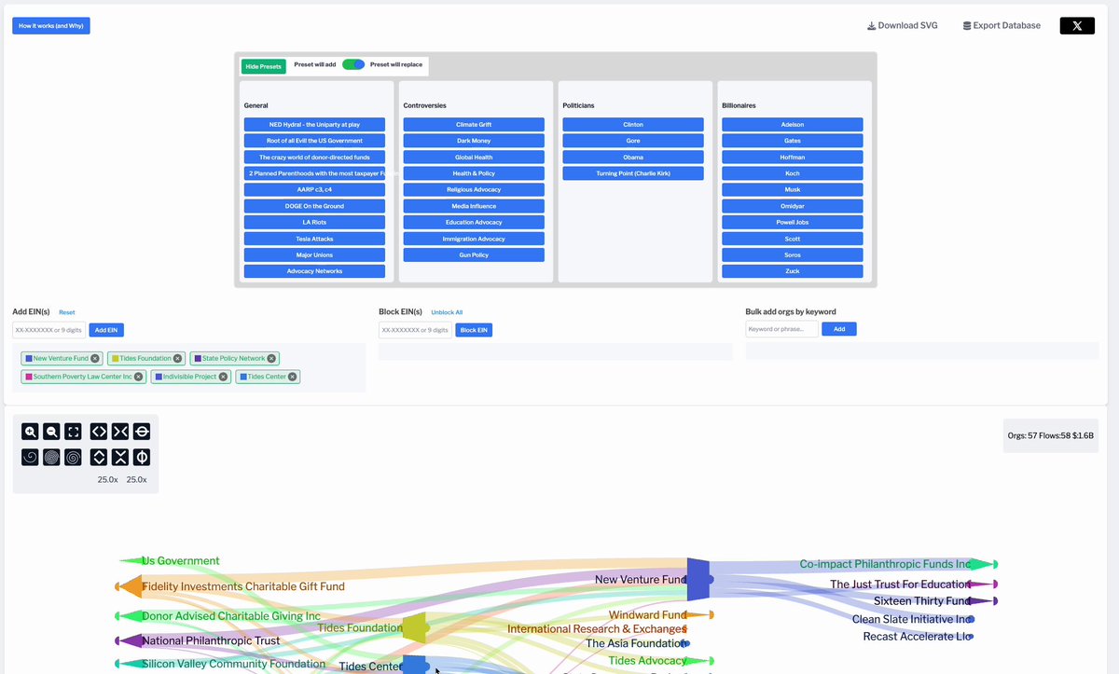Toggle the preset add/replace switch
Image resolution: width=1119 pixels, height=674 pixels.
(353, 64)
